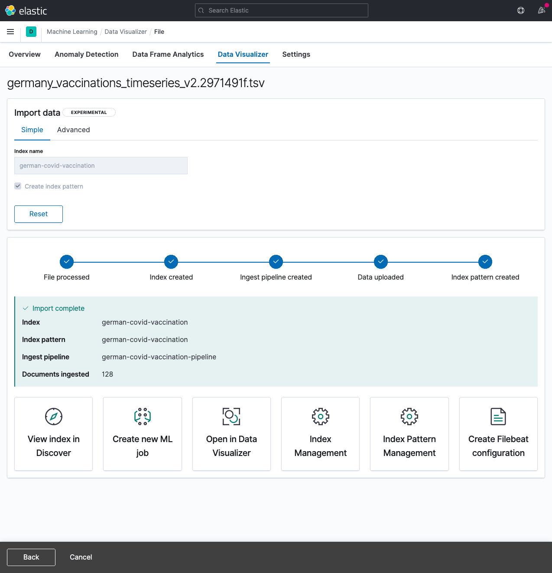Click Cancel in the bottom bar
The height and width of the screenshot is (573, 552).
coord(81,557)
